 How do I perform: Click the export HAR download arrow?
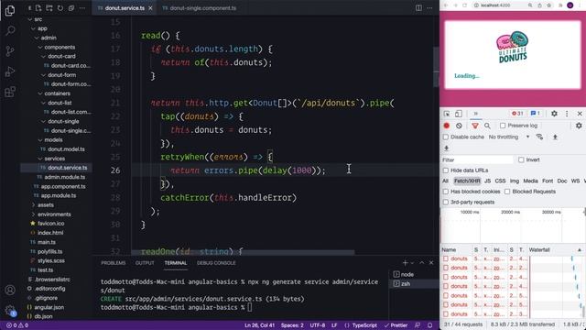446,148
